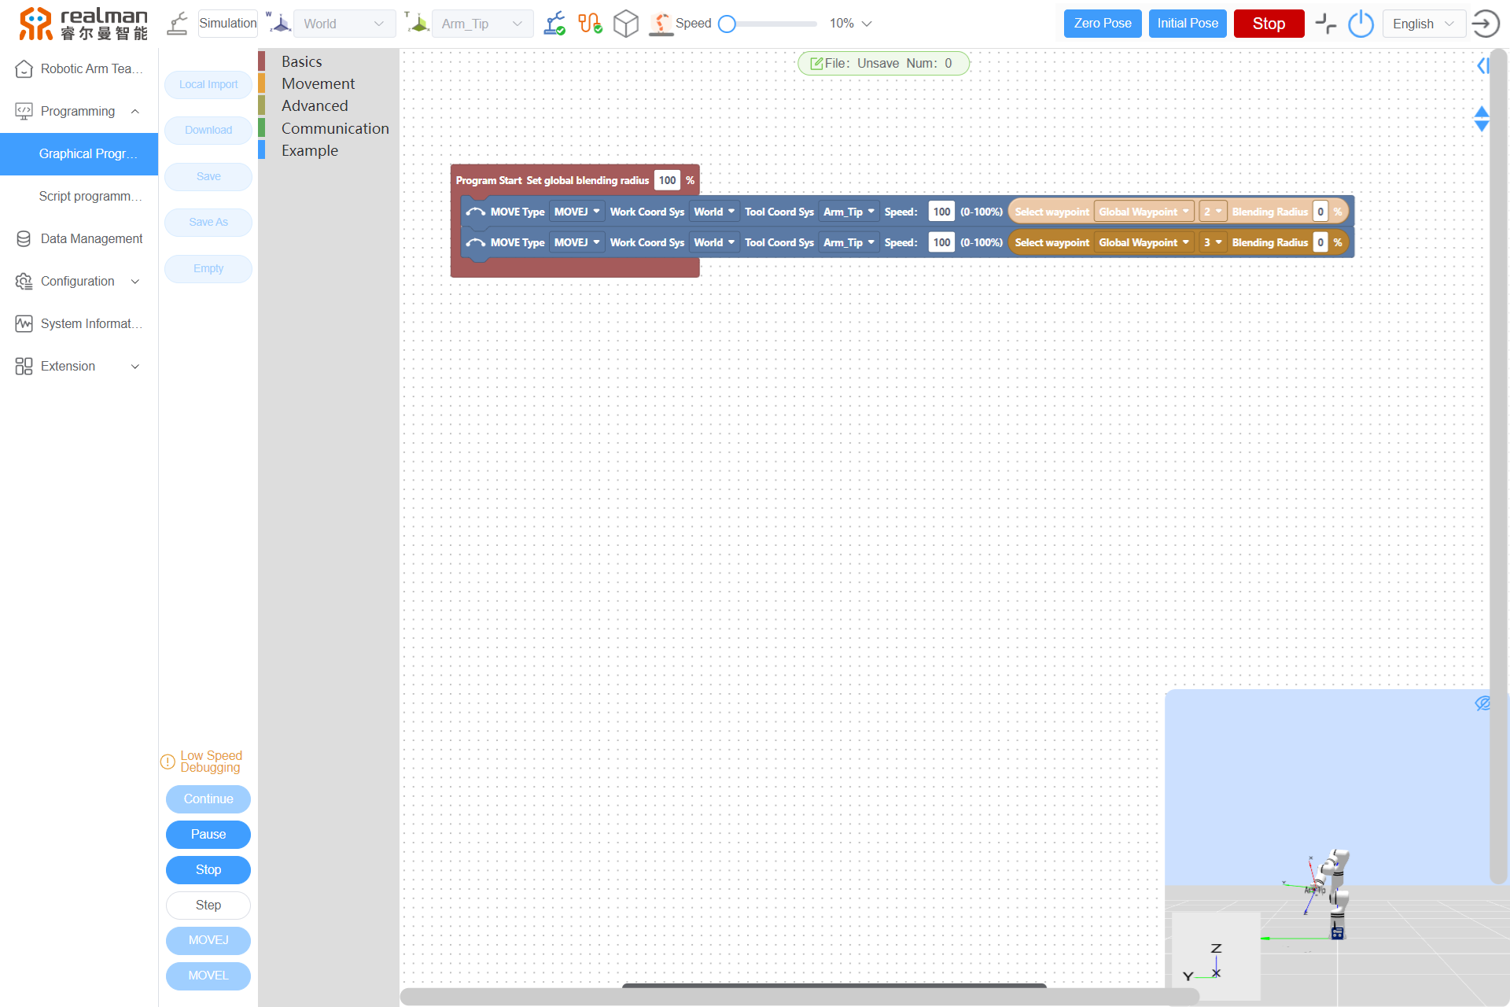Click the Zero Pose button
The width and height of the screenshot is (1510, 1007).
[x=1101, y=23]
